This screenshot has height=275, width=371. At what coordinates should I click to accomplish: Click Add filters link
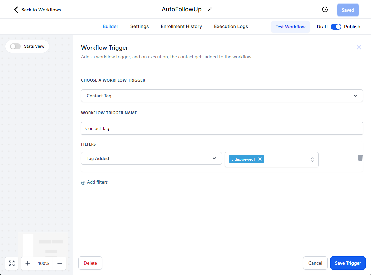coord(97,182)
